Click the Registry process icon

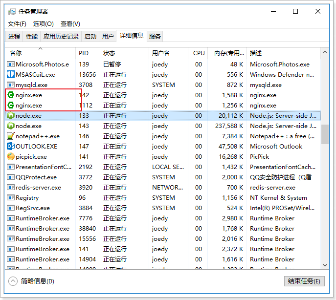point(10,198)
